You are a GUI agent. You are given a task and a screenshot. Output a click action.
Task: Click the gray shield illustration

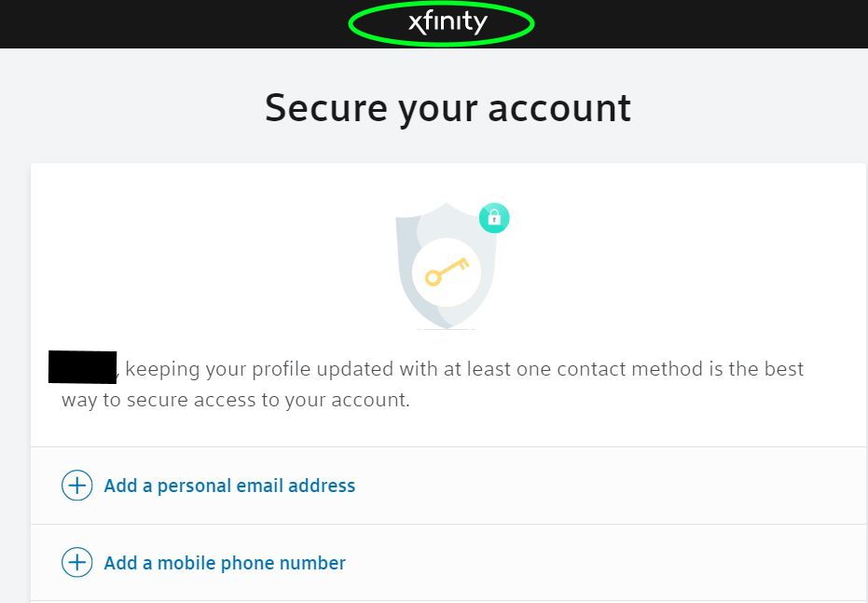[x=447, y=266]
